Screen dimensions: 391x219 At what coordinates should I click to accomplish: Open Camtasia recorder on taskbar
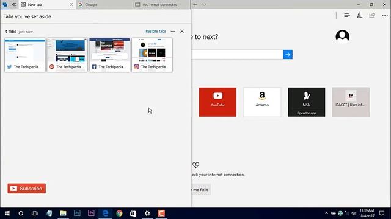[161, 214]
